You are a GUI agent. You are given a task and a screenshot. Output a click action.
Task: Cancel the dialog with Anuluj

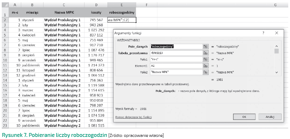point(270,117)
